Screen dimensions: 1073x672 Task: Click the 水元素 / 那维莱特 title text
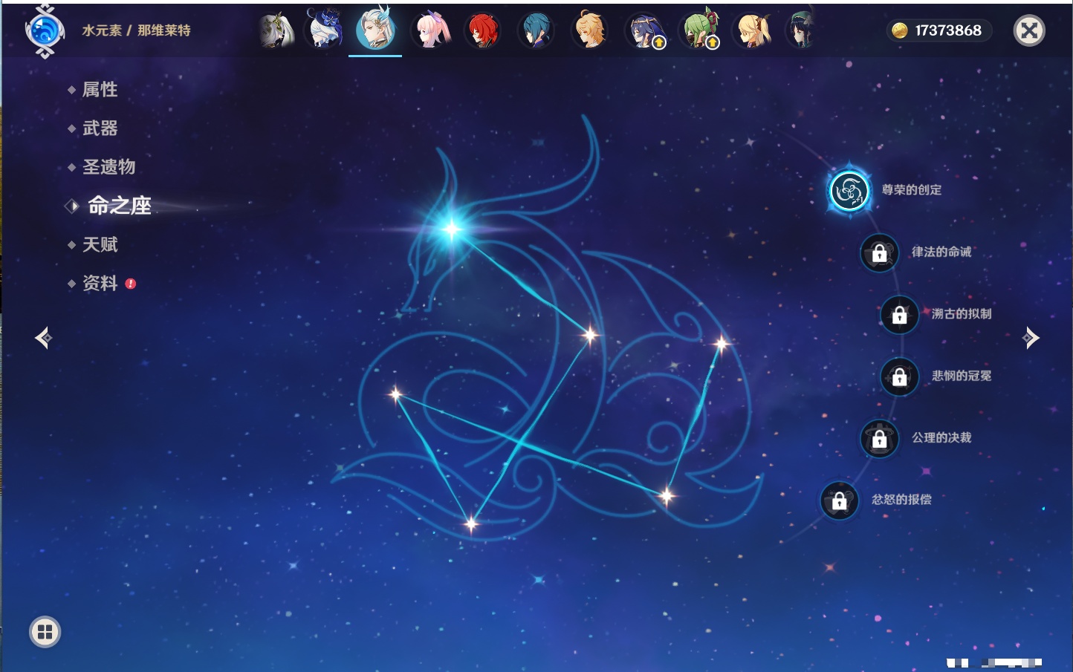click(136, 30)
